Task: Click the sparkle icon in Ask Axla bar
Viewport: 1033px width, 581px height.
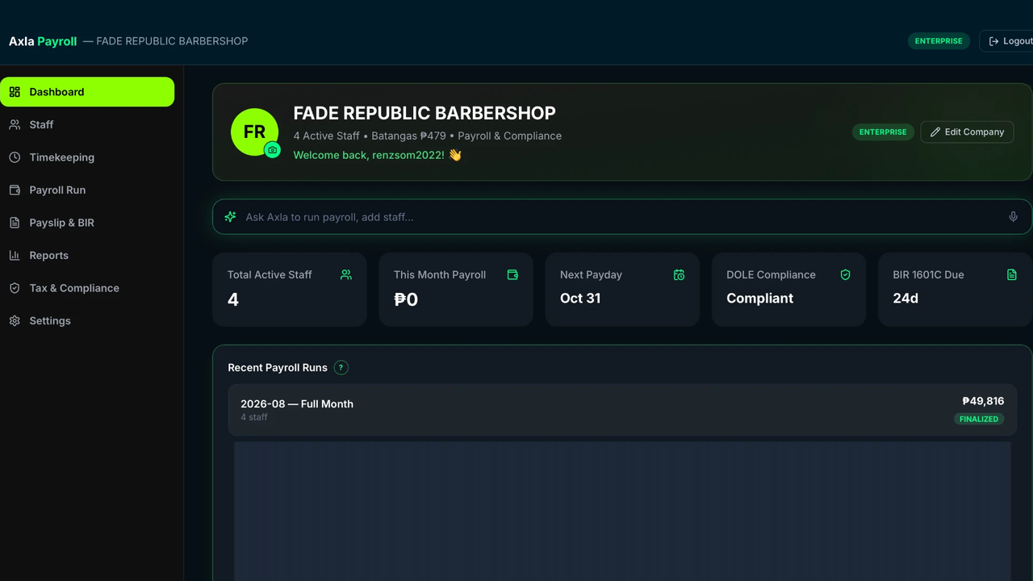Action: click(x=230, y=217)
